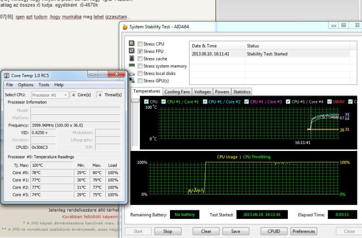The image size is (362, 238).
Task: Enable the Stress CPU checkbox
Action: click(x=140, y=44)
